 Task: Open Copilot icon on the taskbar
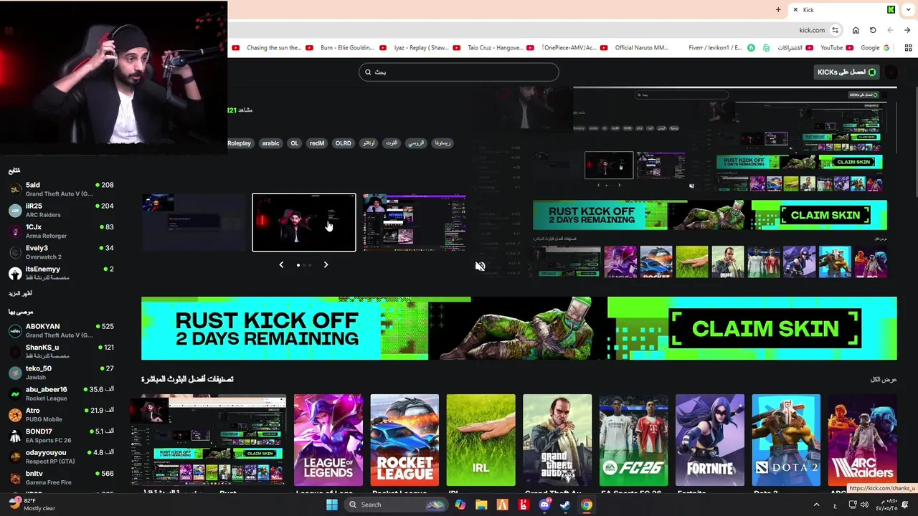pyautogui.click(x=460, y=505)
